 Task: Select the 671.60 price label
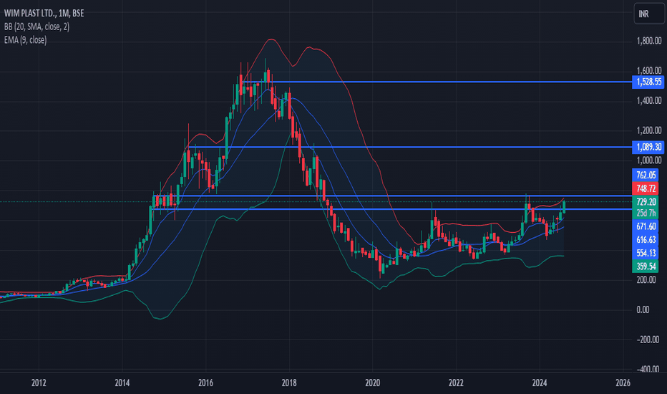[x=646, y=226]
